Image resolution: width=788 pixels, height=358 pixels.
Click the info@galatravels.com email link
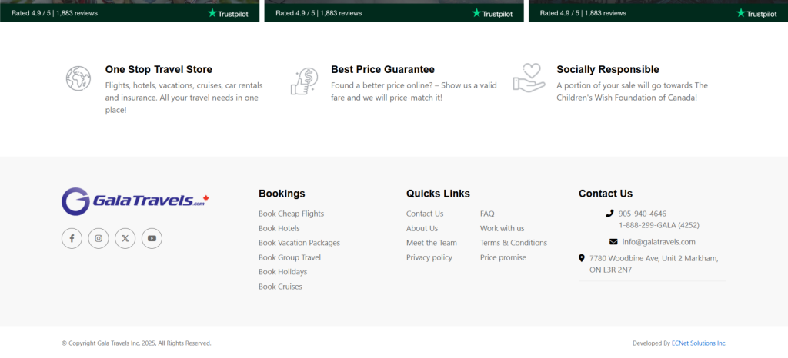[x=658, y=242]
